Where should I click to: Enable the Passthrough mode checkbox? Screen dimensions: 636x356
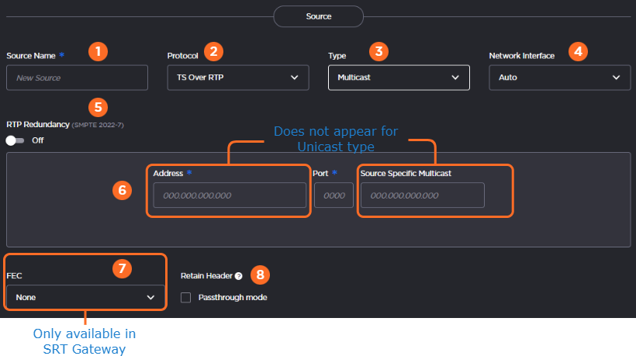185,297
